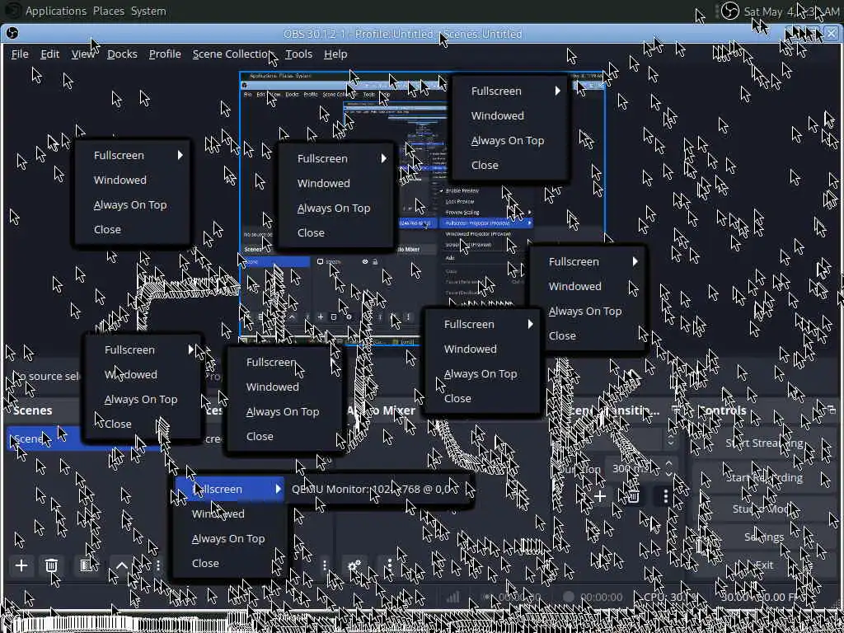Viewport: 844px width, 633px height.
Task: Open Settings from Controls dock
Action: (764, 537)
